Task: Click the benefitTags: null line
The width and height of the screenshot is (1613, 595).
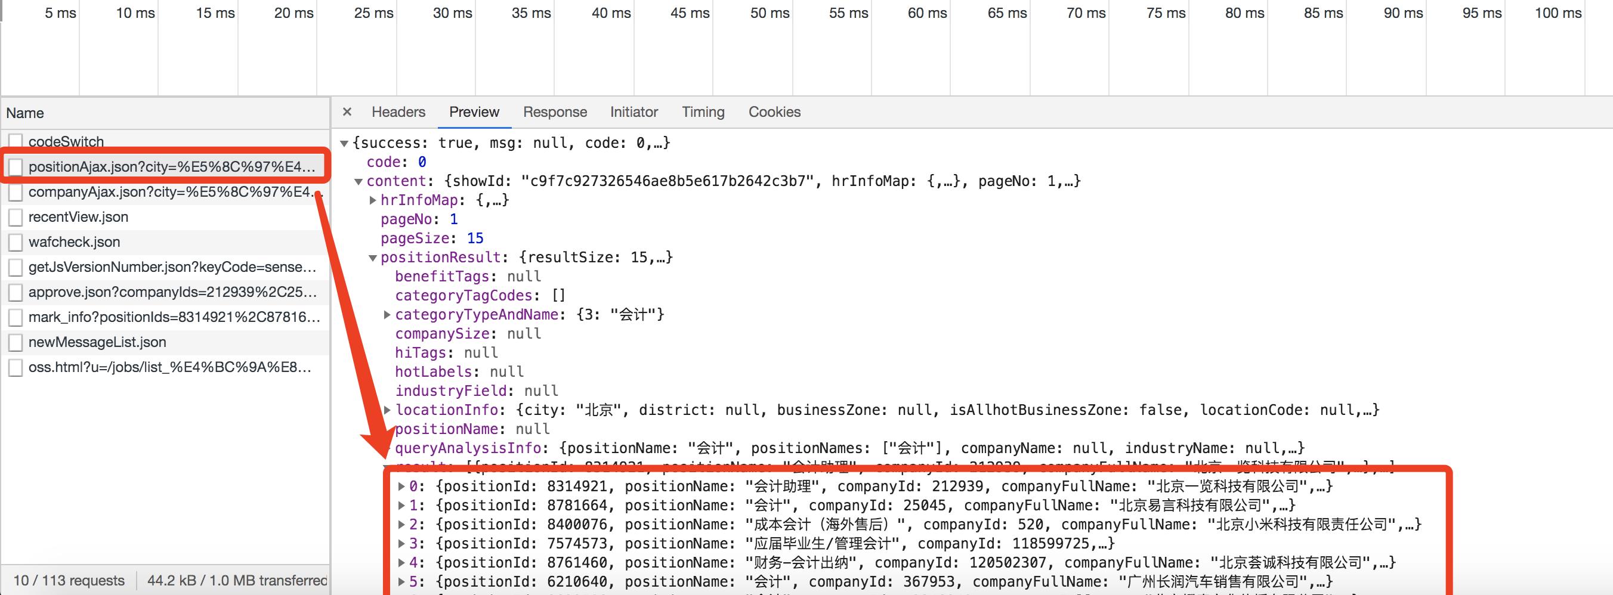Action: click(468, 277)
